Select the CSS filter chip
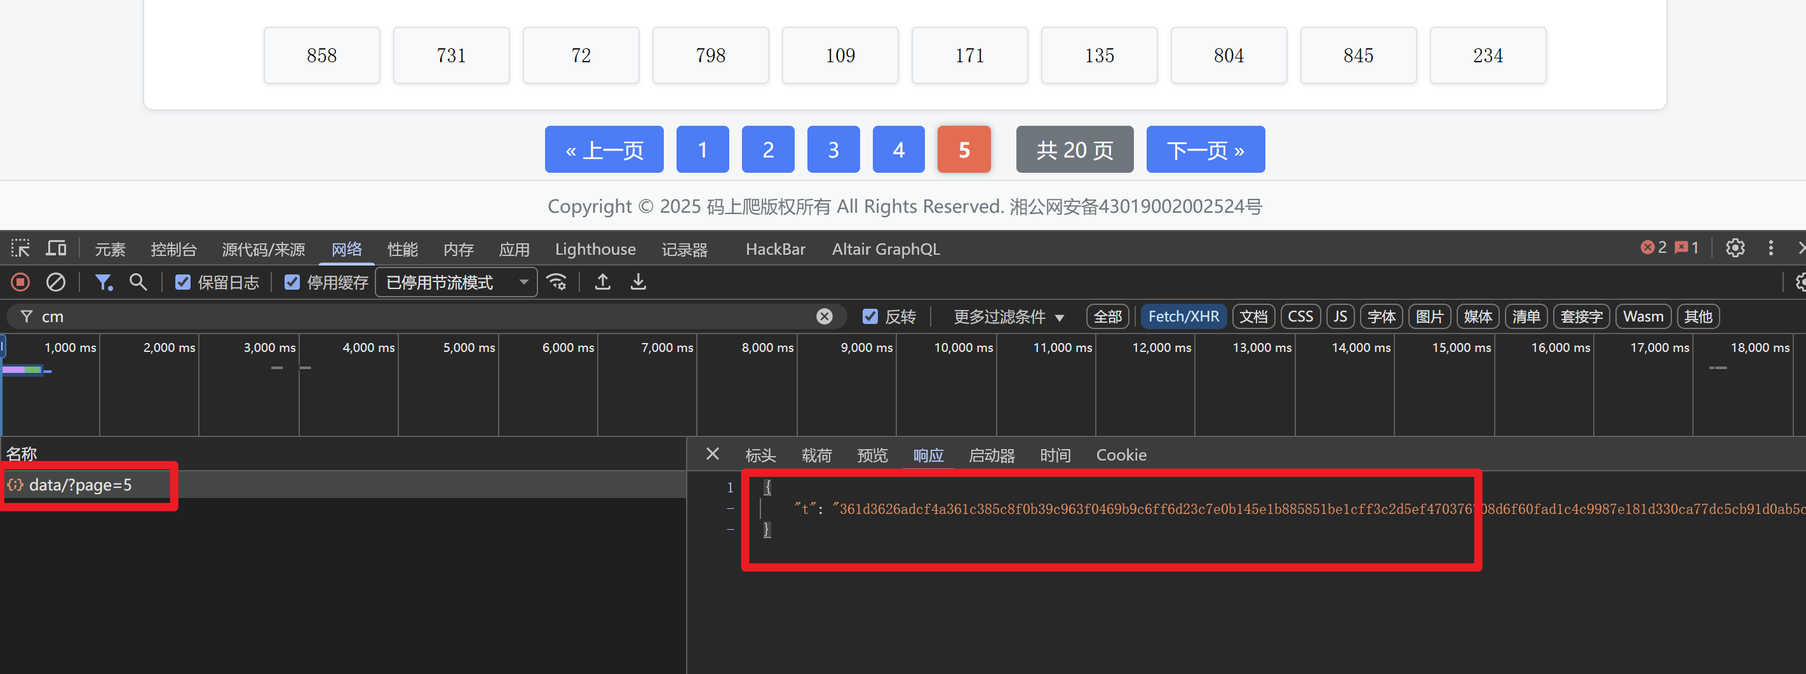The image size is (1806, 674). (1300, 316)
